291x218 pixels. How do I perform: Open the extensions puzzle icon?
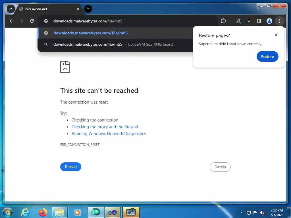[x=223, y=21]
